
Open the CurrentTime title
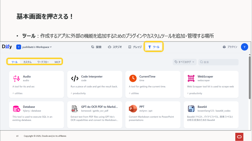(x=147, y=77)
